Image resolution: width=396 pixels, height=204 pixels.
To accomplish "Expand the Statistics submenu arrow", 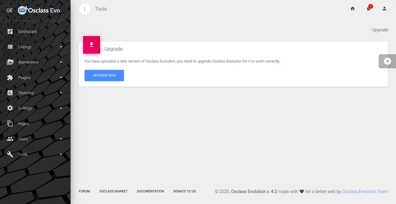I will click(61, 93).
